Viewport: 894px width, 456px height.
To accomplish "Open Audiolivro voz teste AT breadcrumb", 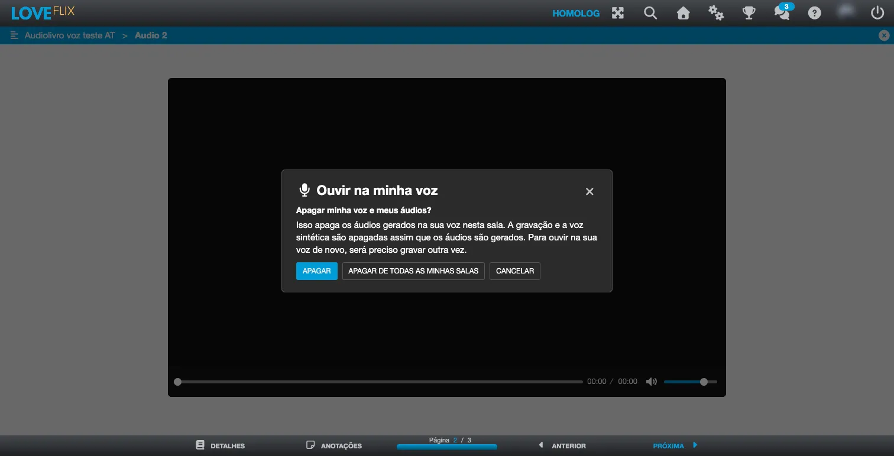I will pos(70,35).
